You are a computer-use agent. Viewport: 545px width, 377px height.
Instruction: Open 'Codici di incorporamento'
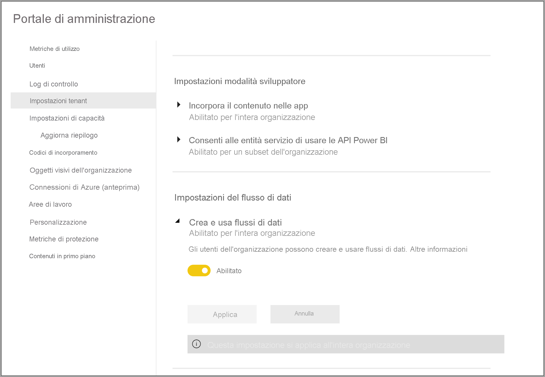63,152
